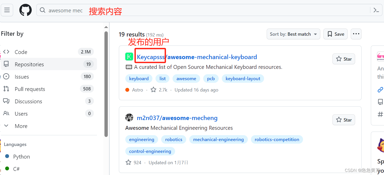Viewport: 384px width, 175px height.
Task: Click the sidebar scrollbar up arrow
Action: pyautogui.click(x=106, y=27)
